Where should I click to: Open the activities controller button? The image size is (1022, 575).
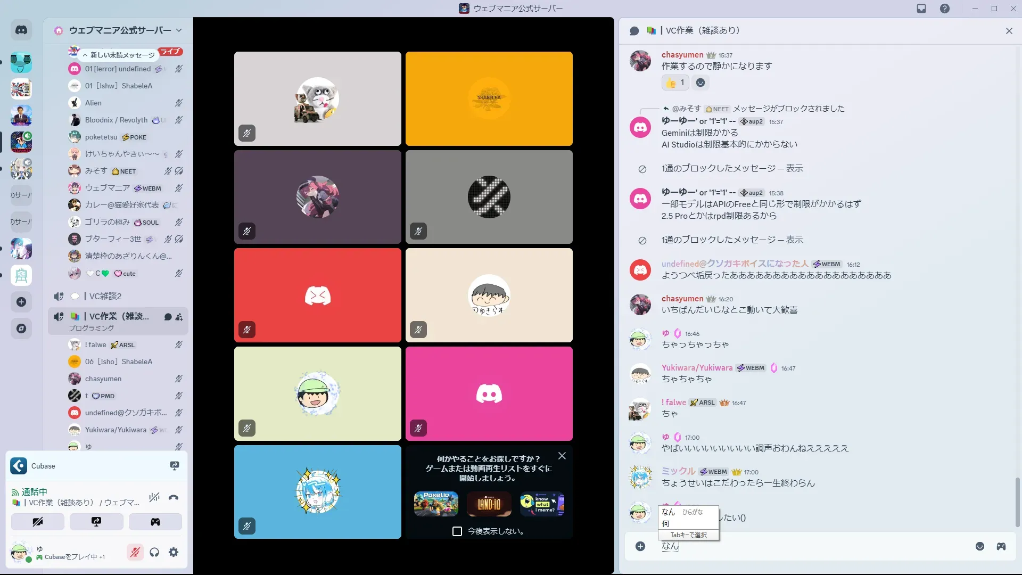(x=155, y=522)
